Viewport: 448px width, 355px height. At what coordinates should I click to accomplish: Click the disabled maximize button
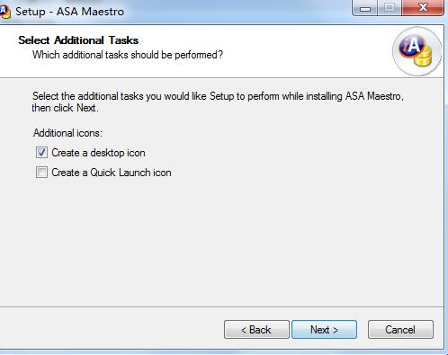tap(390, 7)
